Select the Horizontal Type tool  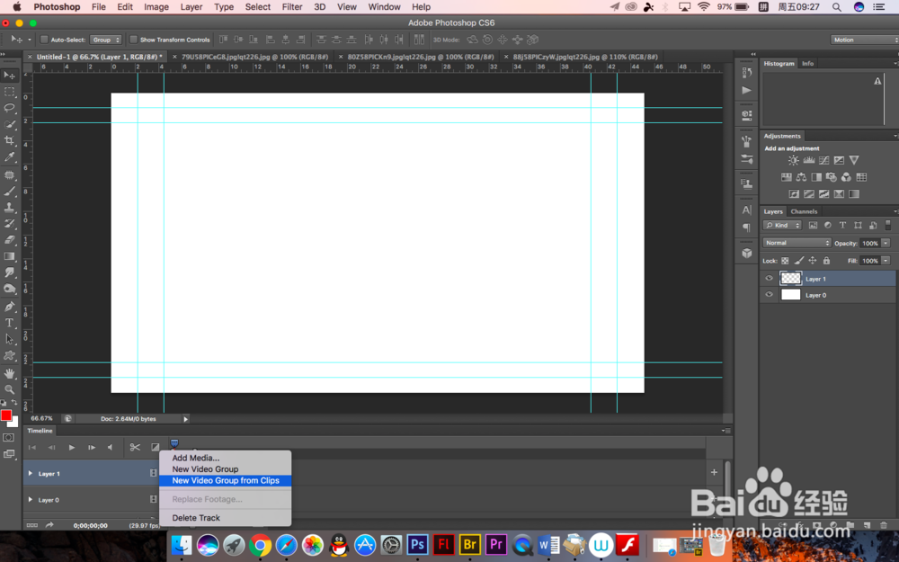pyautogui.click(x=9, y=323)
